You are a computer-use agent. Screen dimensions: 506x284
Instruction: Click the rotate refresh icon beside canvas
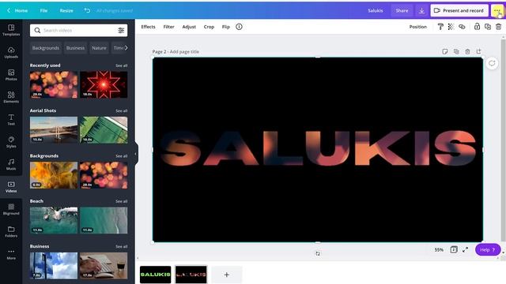492,63
